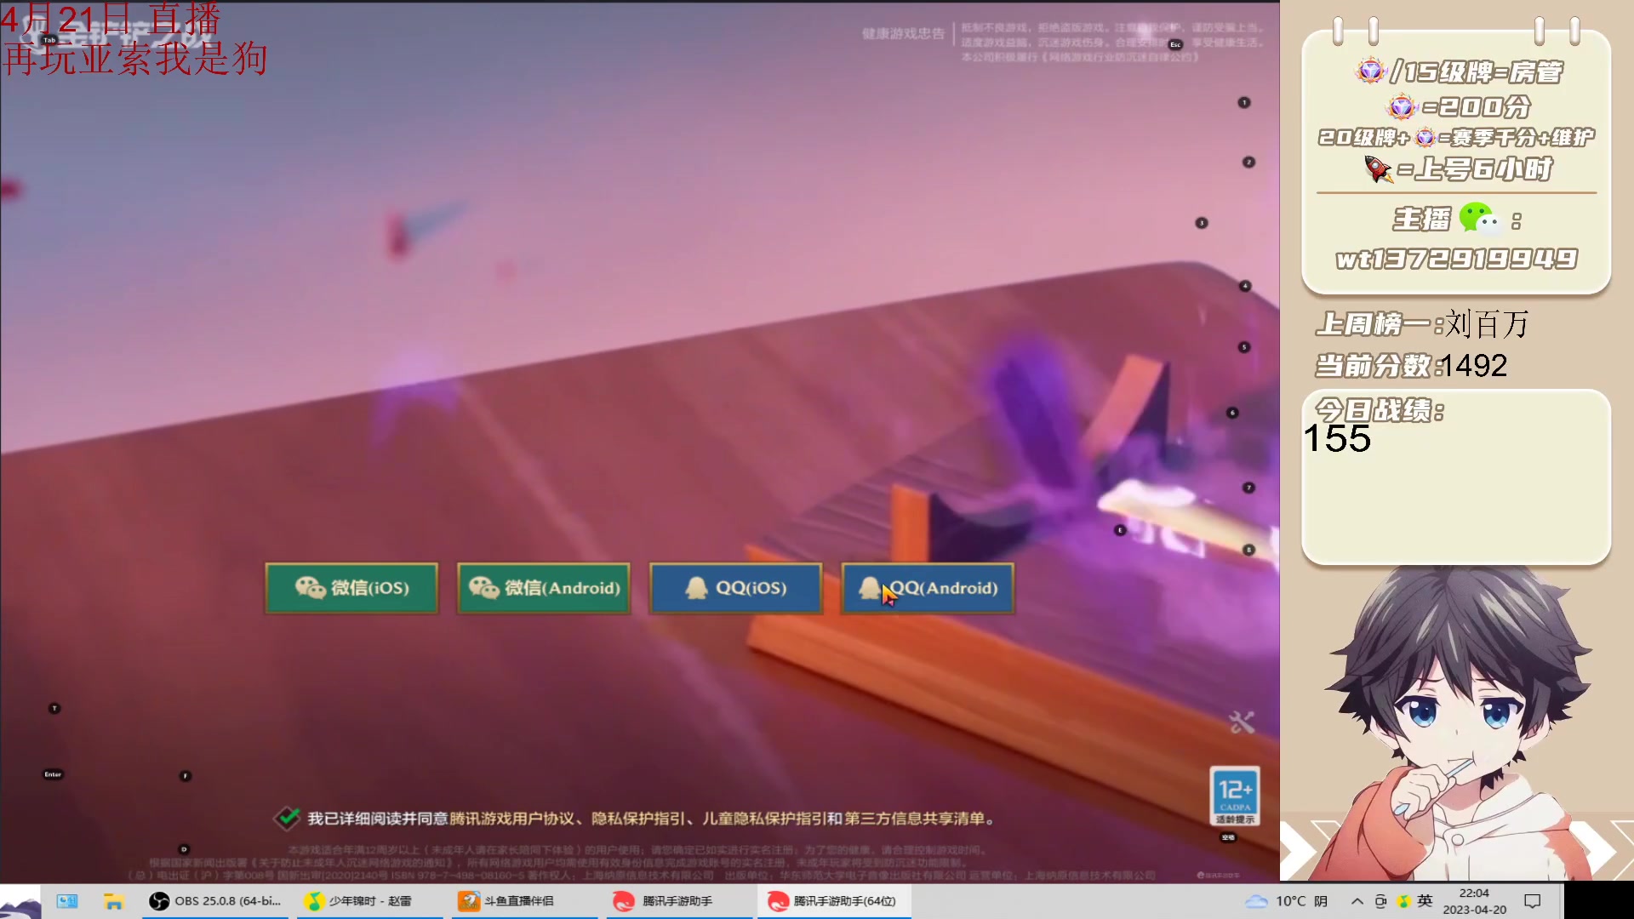
Task: Expand hidden system tray icons chevron
Action: (1357, 901)
